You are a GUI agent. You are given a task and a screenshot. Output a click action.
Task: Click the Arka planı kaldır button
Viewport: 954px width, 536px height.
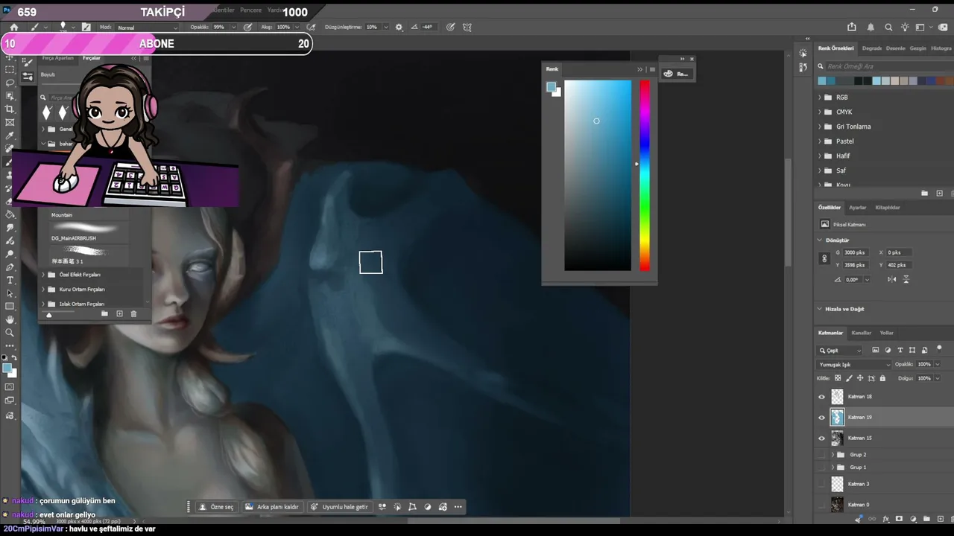coord(272,507)
